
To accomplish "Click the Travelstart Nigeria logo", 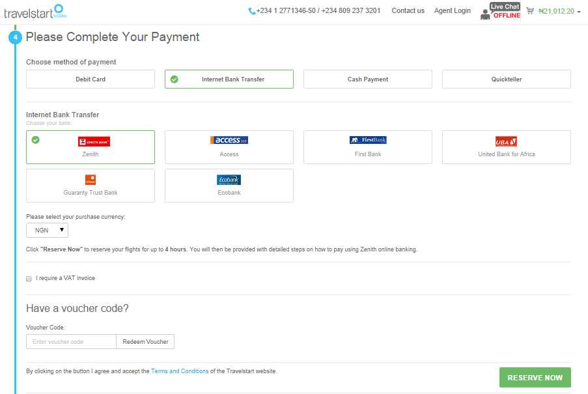I will 35,12.
